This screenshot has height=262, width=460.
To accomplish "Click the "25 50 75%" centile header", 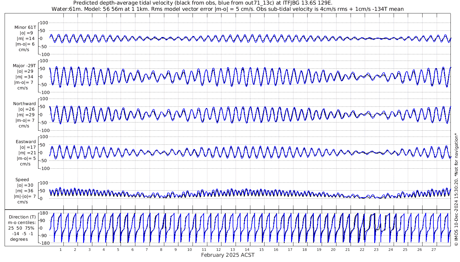I will [x=21, y=228].
